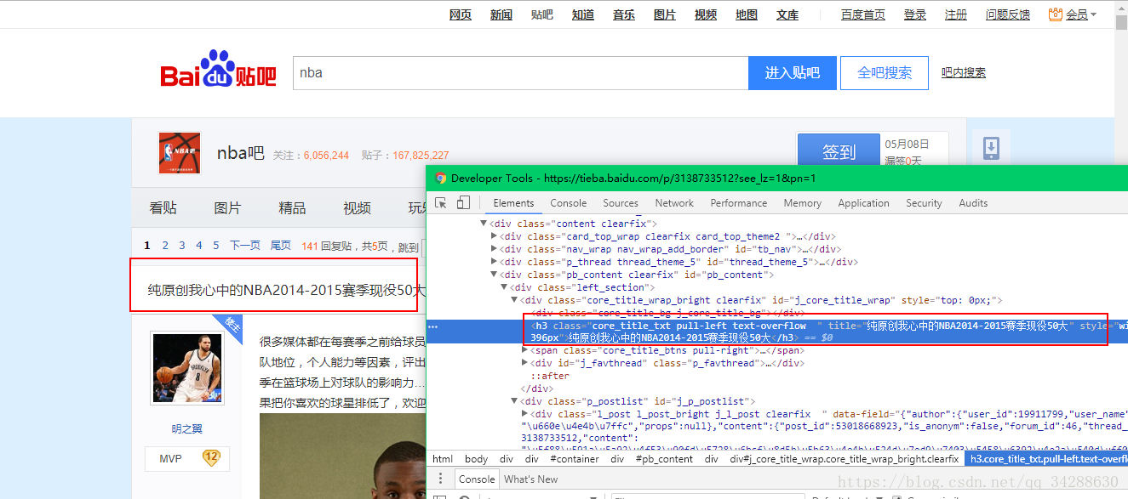Open the 知道 link in the top navigation
1128x499 pixels.
coord(583,14)
